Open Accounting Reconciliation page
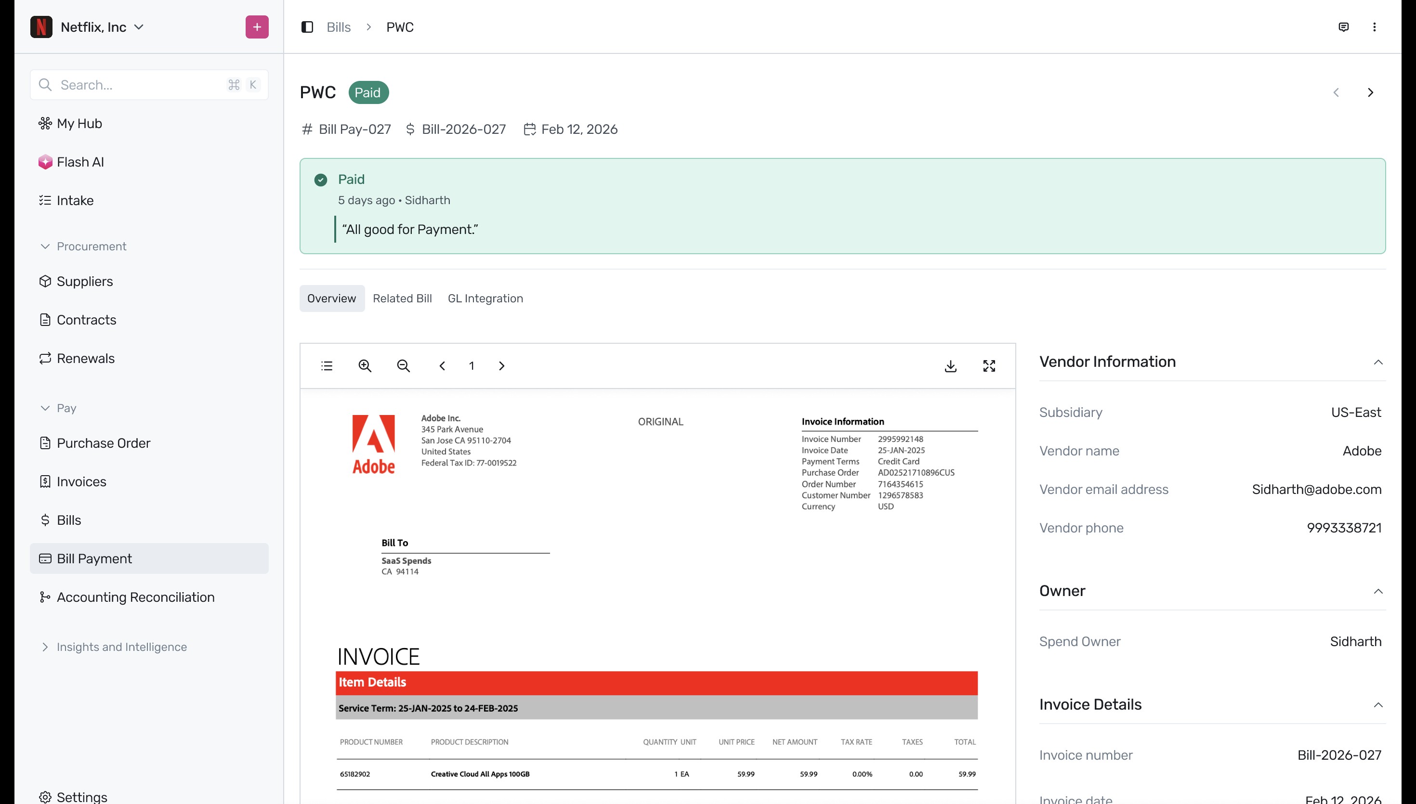The height and width of the screenshot is (804, 1416). (149, 597)
